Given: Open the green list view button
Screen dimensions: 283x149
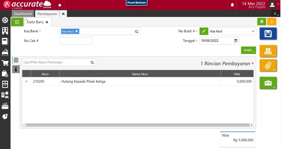Looking at the screenshot, I should coord(17,22).
